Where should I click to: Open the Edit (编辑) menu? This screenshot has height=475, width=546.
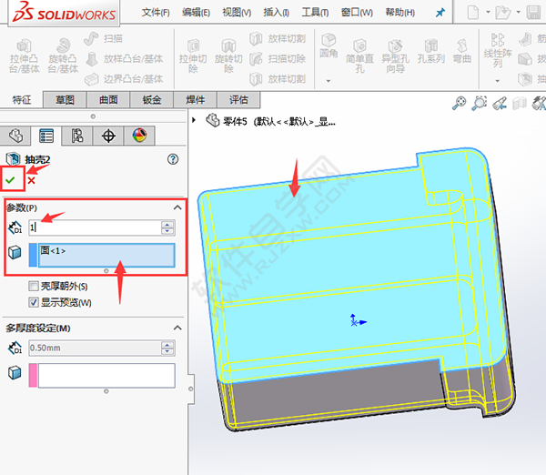tap(196, 13)
